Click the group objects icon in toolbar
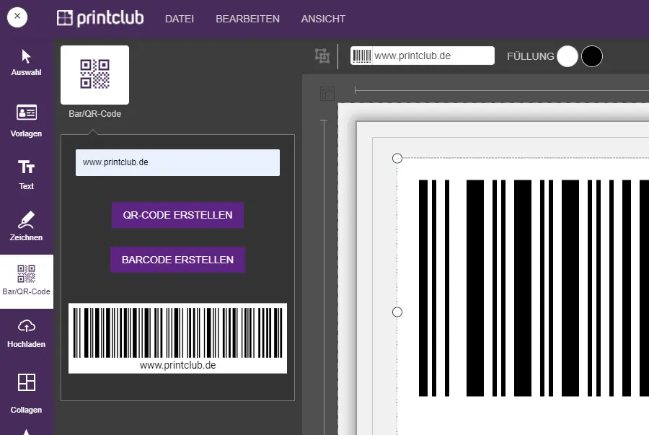The height and width of the screenshot is (435, 649). click(322, 56)
